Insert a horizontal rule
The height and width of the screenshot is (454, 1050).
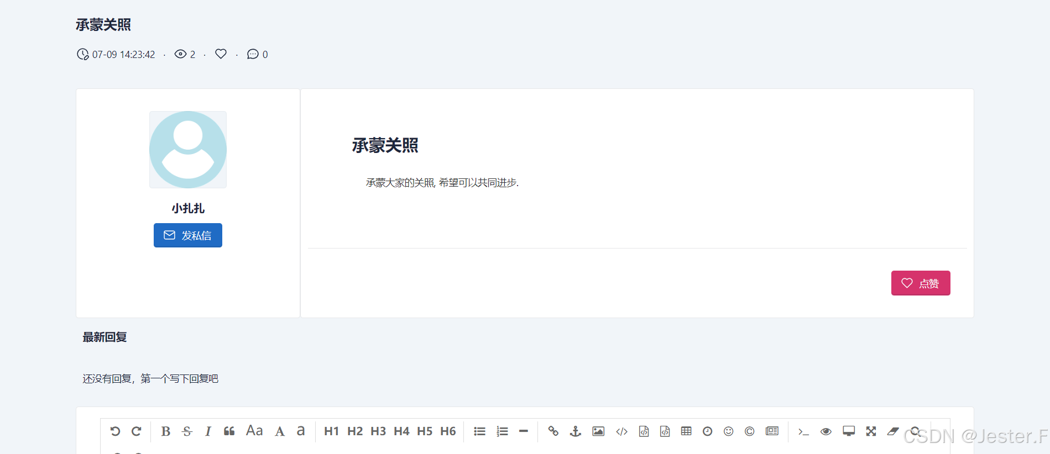click(524, 431)
